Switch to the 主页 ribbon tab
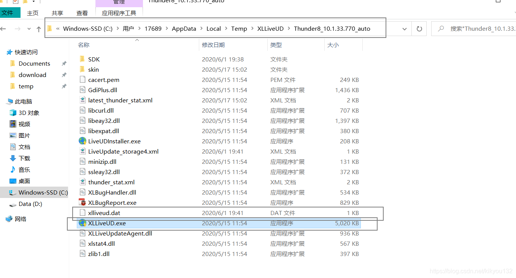Viewport: 516px width, 278px height. click(x=33, y=13)
